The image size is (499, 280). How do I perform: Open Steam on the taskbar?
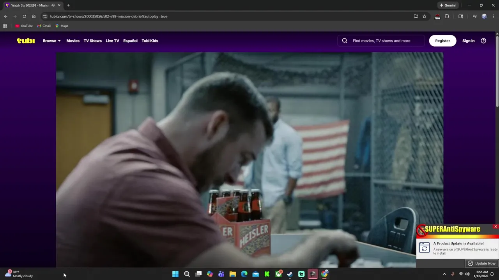290,274
